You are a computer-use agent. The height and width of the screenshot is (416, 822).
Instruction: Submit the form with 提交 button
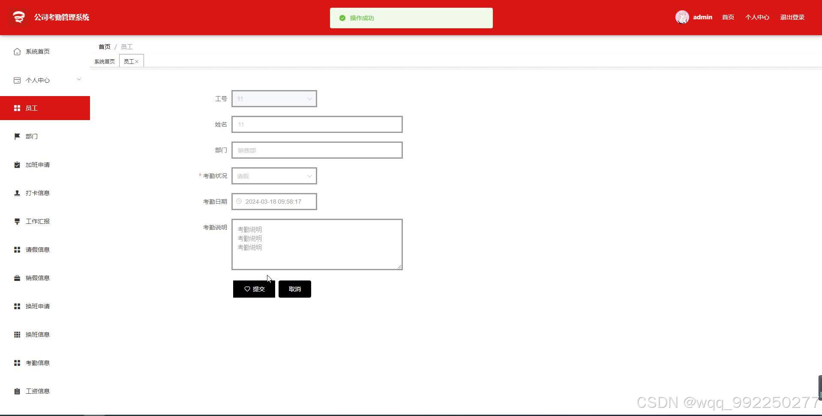click(254, 289)
